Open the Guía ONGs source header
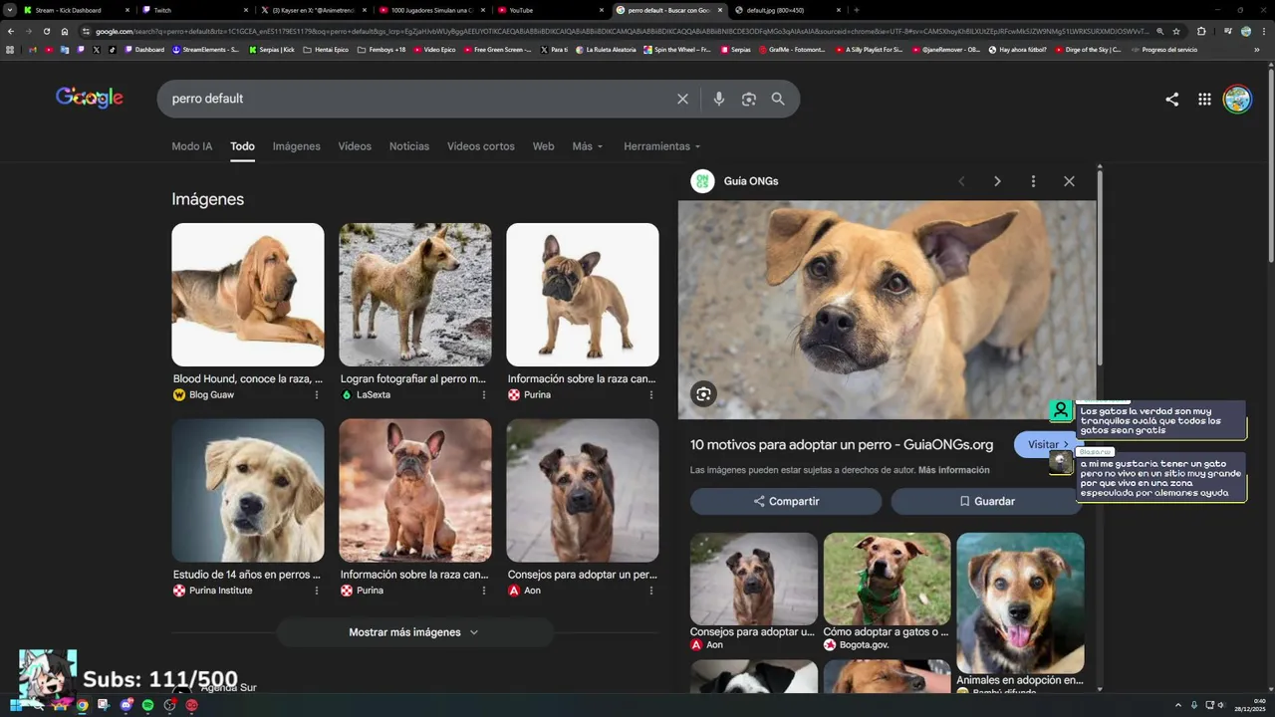 pos(735,181)
